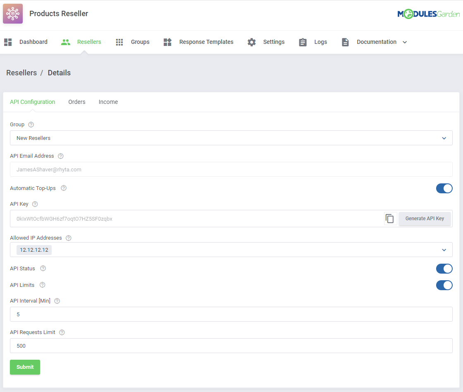This screenshot has height=392, width=463.
Task: Show help tooltip for API Key
Action: (35, 204)
